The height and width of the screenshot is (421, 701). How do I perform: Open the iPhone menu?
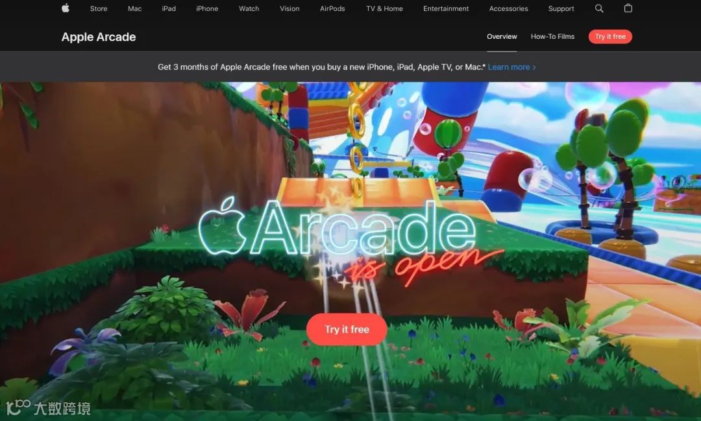pos(207,8)
